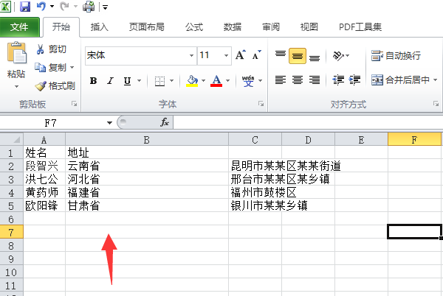Toggle Italic formatting
The image size is (443, 296).
pos(110,81)
